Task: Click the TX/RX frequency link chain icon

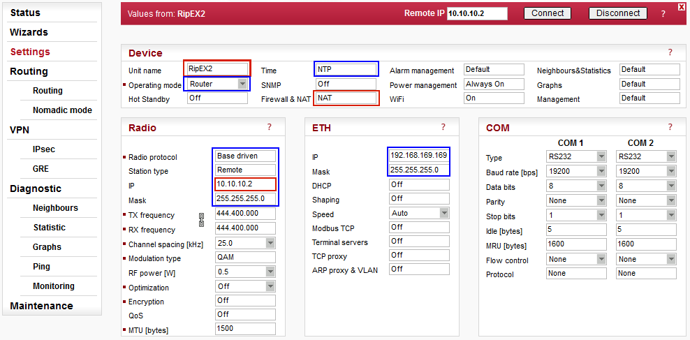Action: (x=202, y=220)
